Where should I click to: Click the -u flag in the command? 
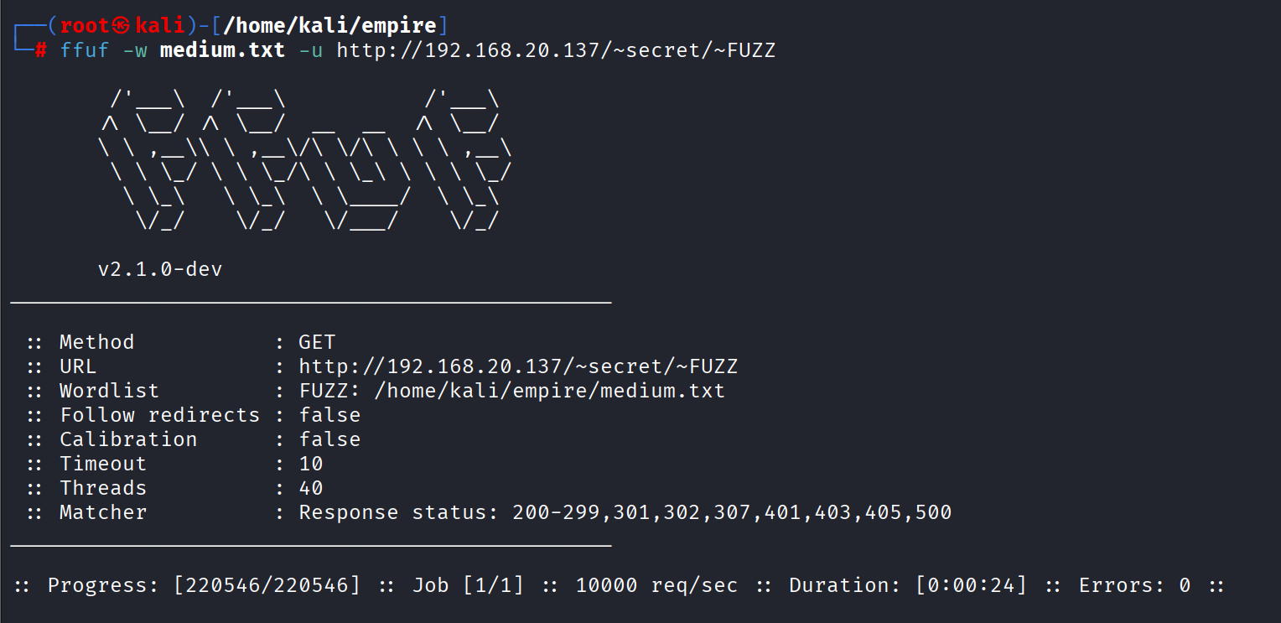[x=311, y=50]
